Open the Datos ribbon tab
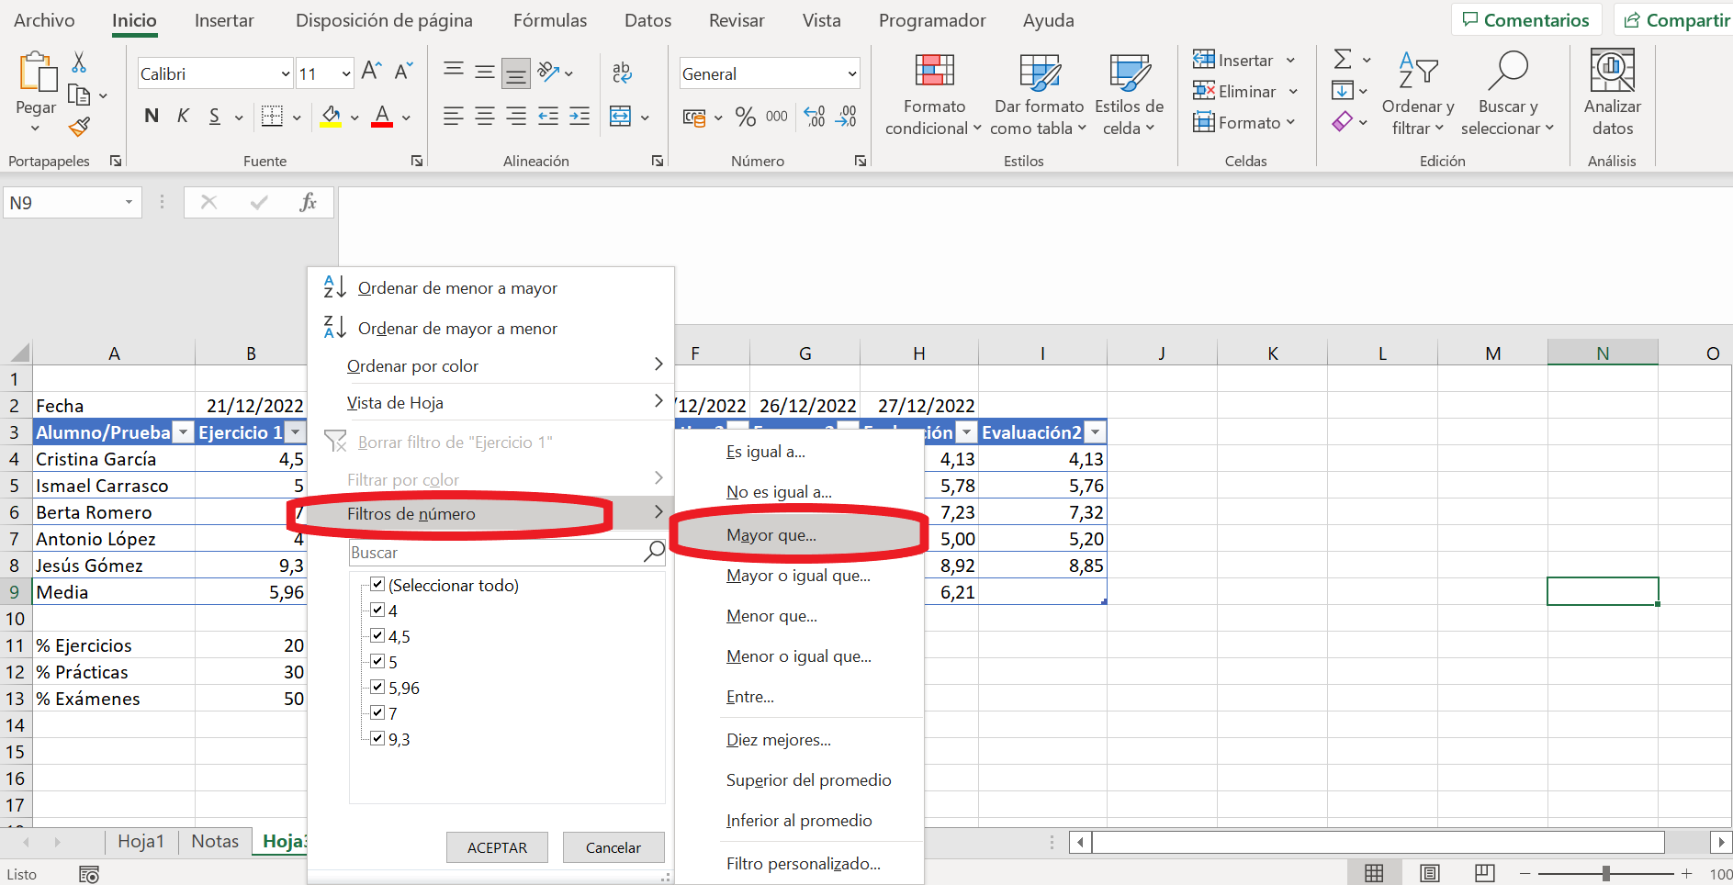The image size is (1733, 885). coord(647,20)
